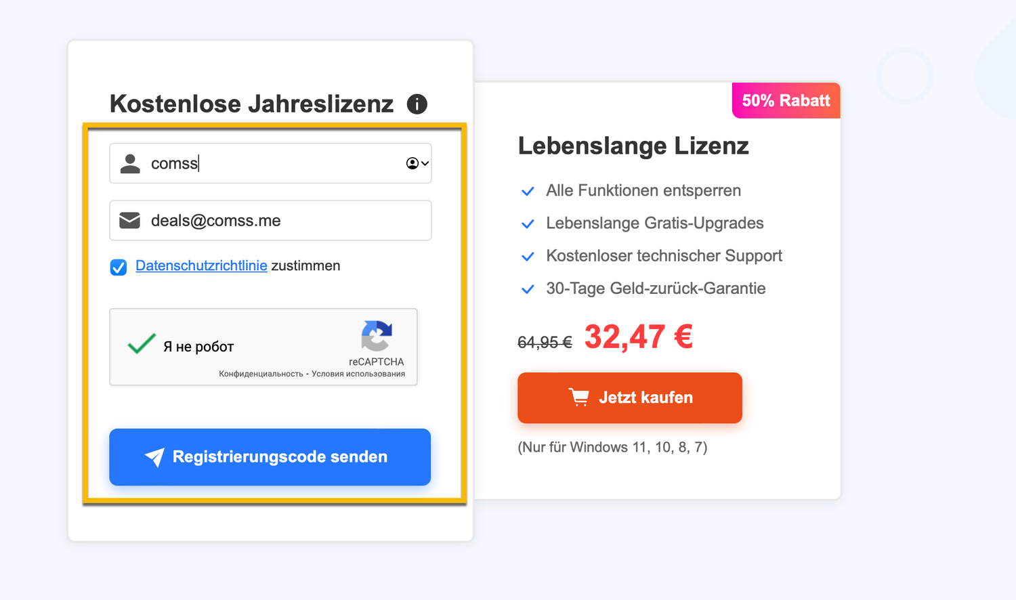Screen dimensions: 1016x600
Task: Click the reCAPTCHA logo
Action: pyautogui.click(x=377, y=336)
